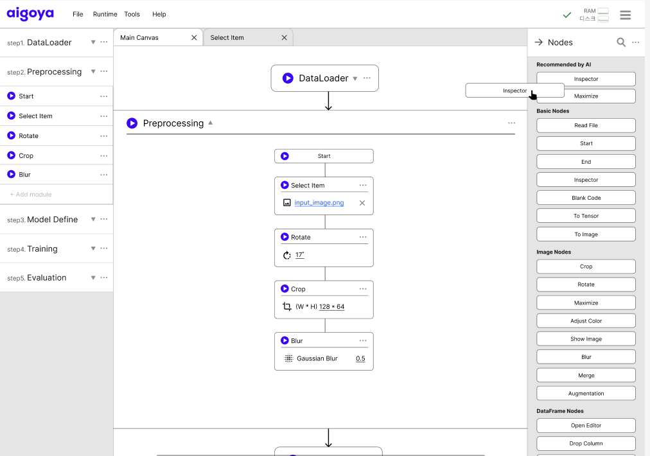Open the hamburger menu icon
The height and width of the screenshot is (456, 650).
tap(625, 15)
